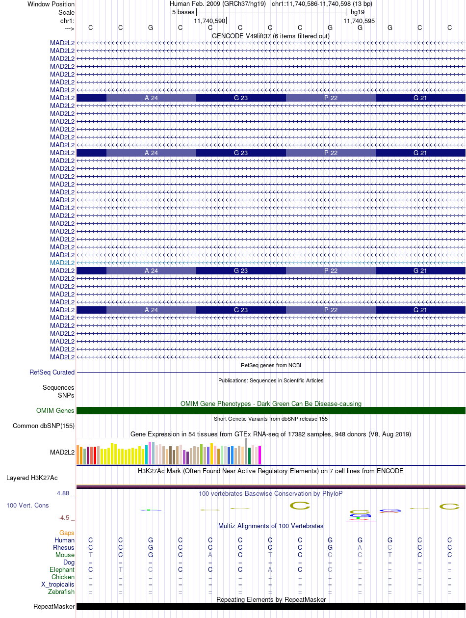Open the Publications Sequences in Scientific Articles title

point(271,380)
